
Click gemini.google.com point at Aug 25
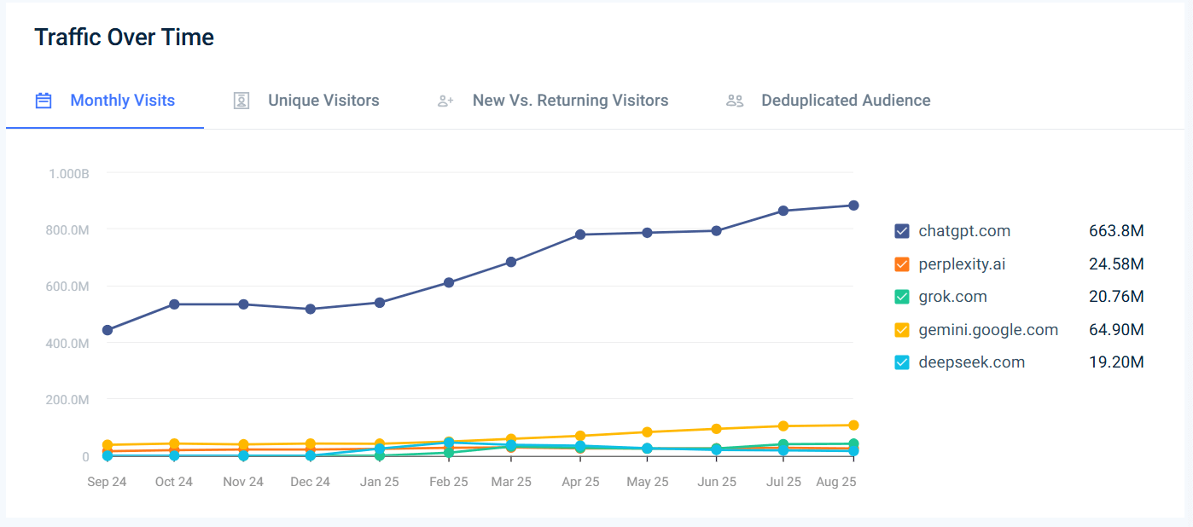(853, 425)
